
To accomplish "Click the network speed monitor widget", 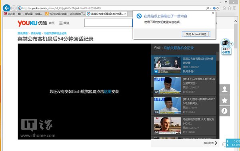I will pyautogui.click(x=233, y=143).
